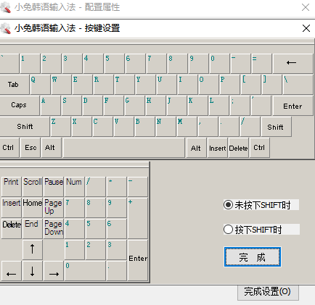Select the Q key
Screen dimensions: 315x305
[x=41, y=85]
